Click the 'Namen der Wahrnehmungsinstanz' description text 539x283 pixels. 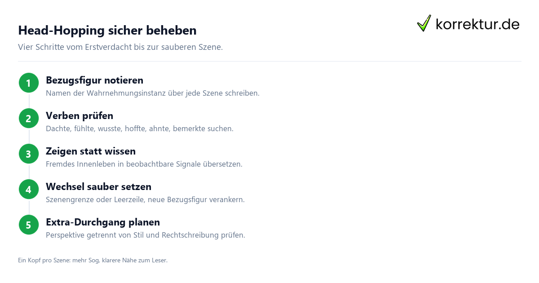coord(153,93)
